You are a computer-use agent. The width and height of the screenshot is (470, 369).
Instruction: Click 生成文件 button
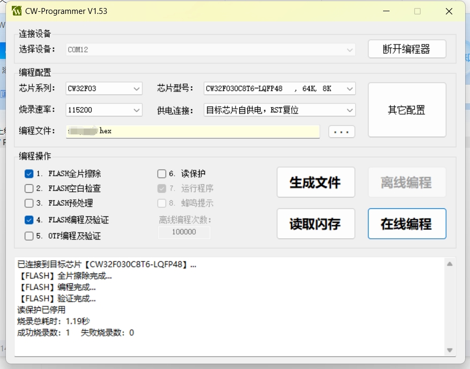pos(315,182)
